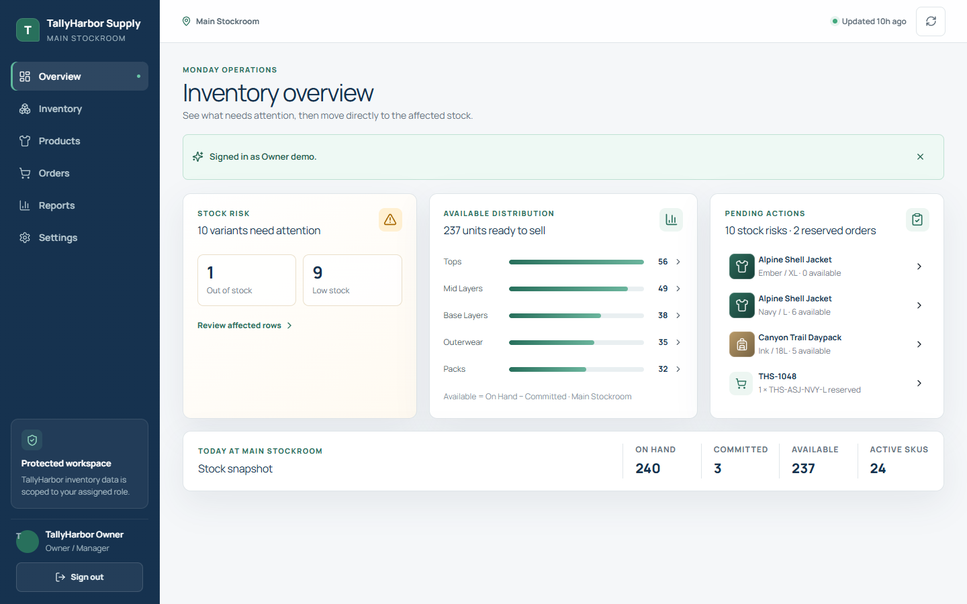Click the chevron on the THS-1048 row
The width and height of the screenshot is (967, 604).
pyautogui.click(x=919, y=383)
